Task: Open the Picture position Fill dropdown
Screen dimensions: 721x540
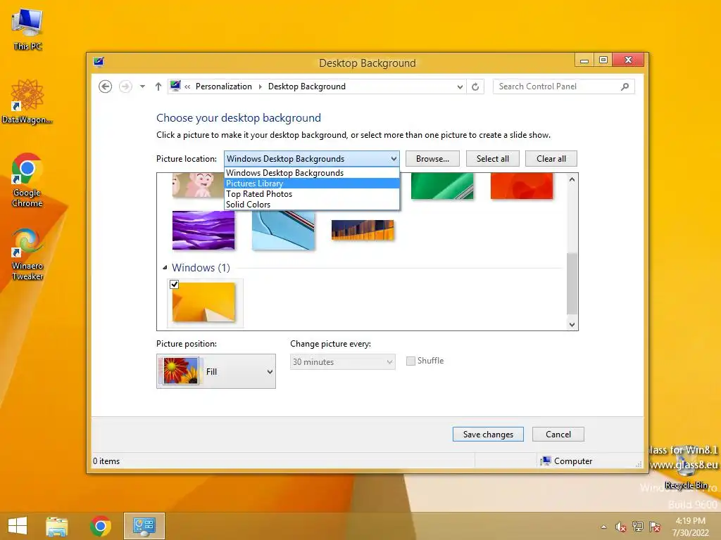Action: pyautogui.click(x=216, y=371)
